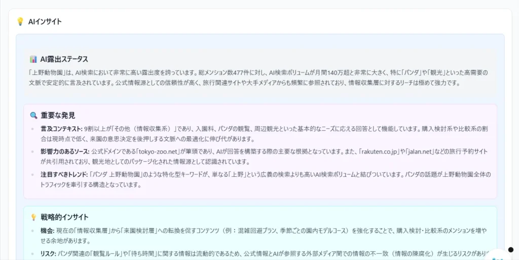The image size is (519, 260).
Task: Click the 影響力のあるソース: bullet label
Action: [x=65, y=152]
